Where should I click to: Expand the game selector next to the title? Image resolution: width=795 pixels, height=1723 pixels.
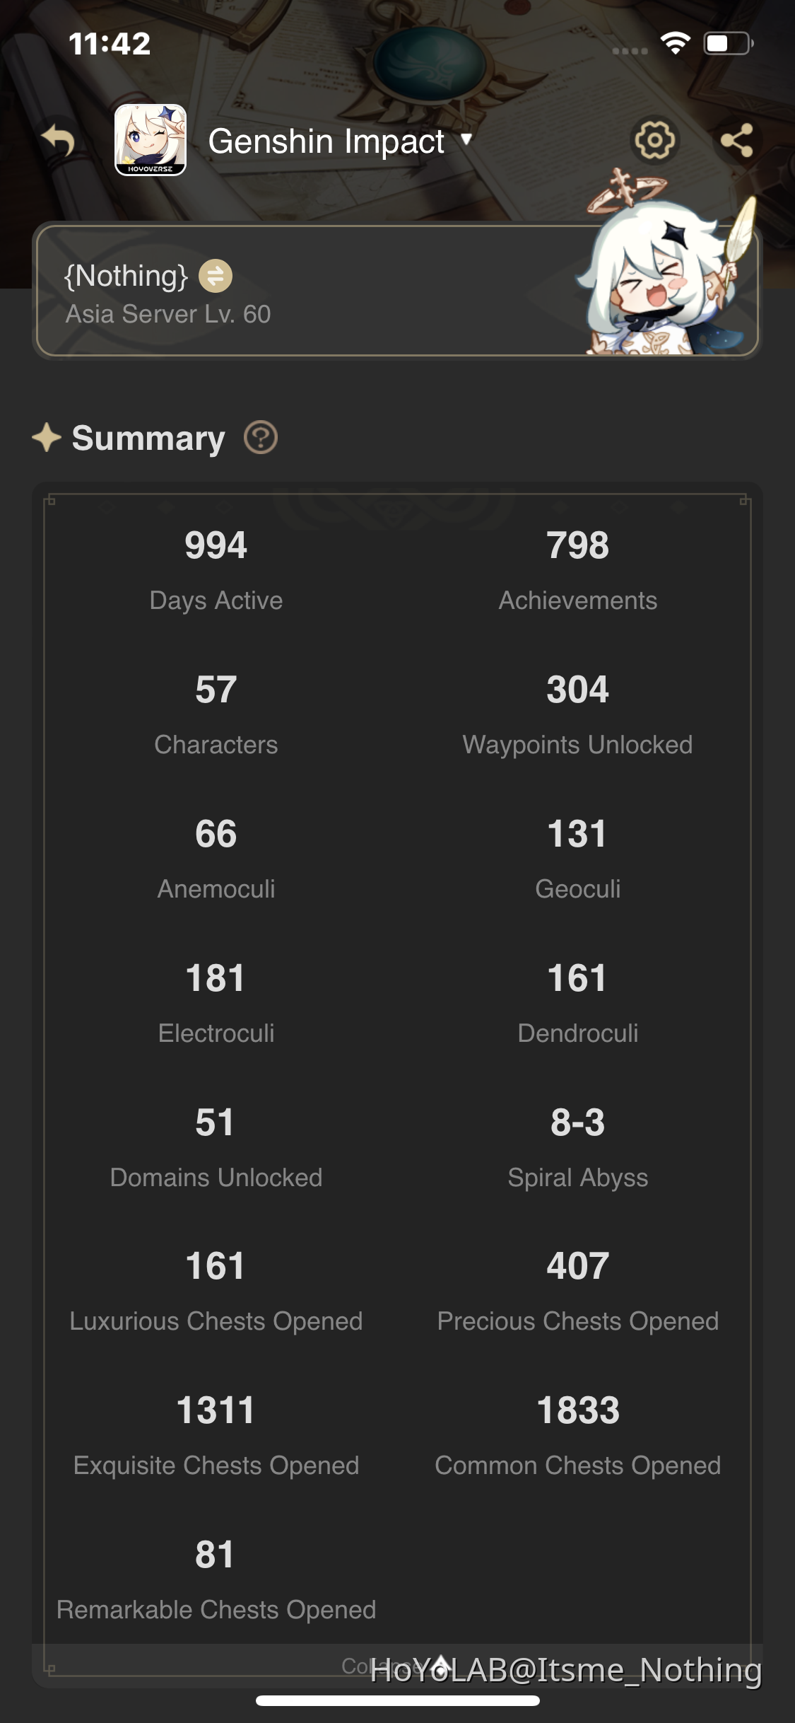tap(466, 141)
